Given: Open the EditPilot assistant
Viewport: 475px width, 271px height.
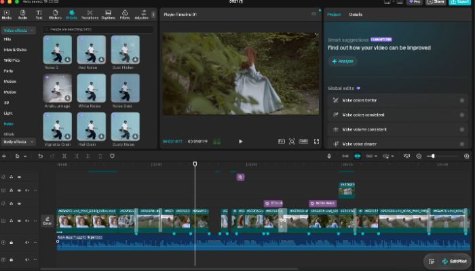Looking at the screenshot, I should click(454, 262).
